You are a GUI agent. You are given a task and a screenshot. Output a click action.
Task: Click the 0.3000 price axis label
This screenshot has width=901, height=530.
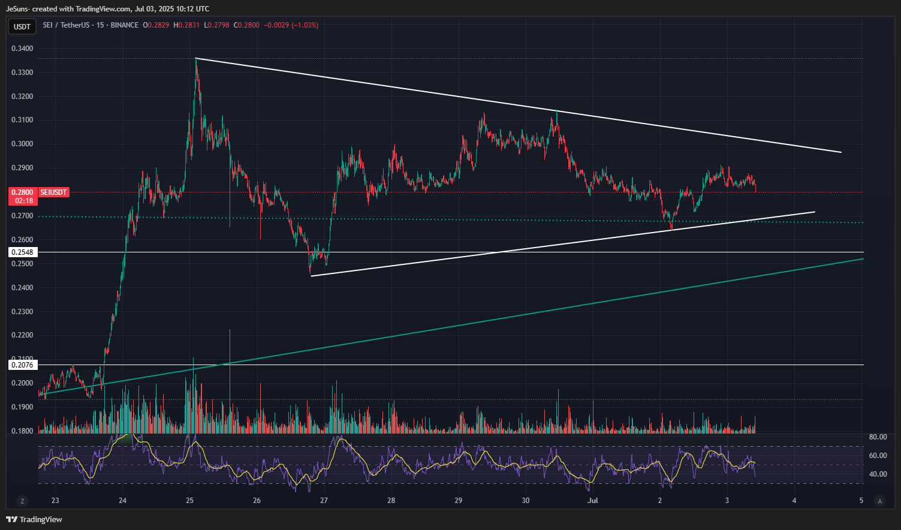click(22, 144)
